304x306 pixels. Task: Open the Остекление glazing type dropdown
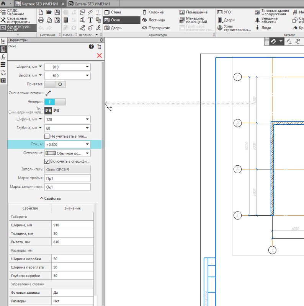coord(87,153)
